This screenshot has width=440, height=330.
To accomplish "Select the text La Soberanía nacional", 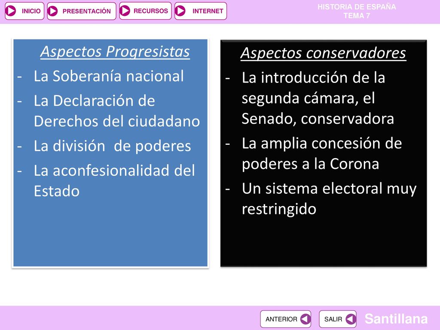I will coord(109,76).
